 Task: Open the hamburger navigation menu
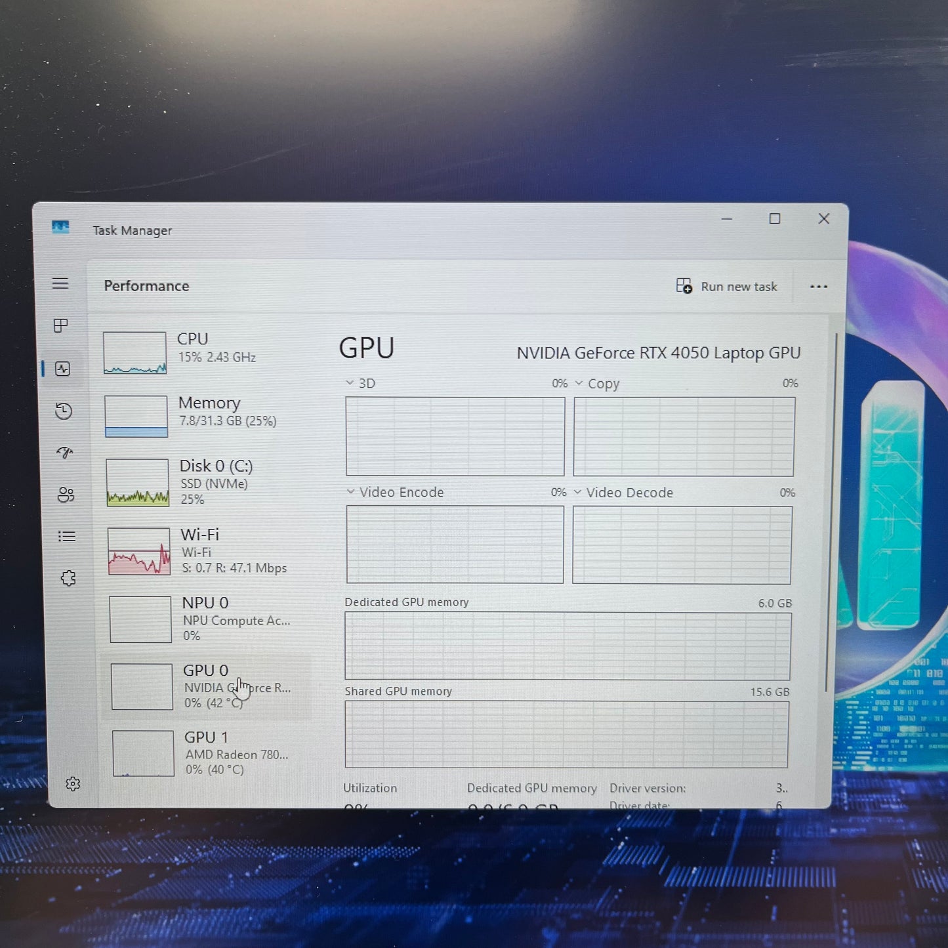60,283
